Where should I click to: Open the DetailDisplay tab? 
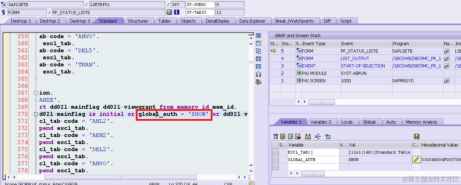coord(217,21)
